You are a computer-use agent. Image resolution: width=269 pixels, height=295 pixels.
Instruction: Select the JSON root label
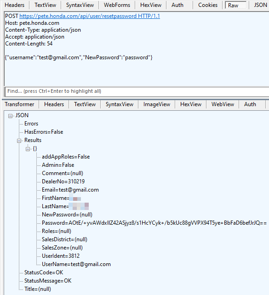coord(22,115)
